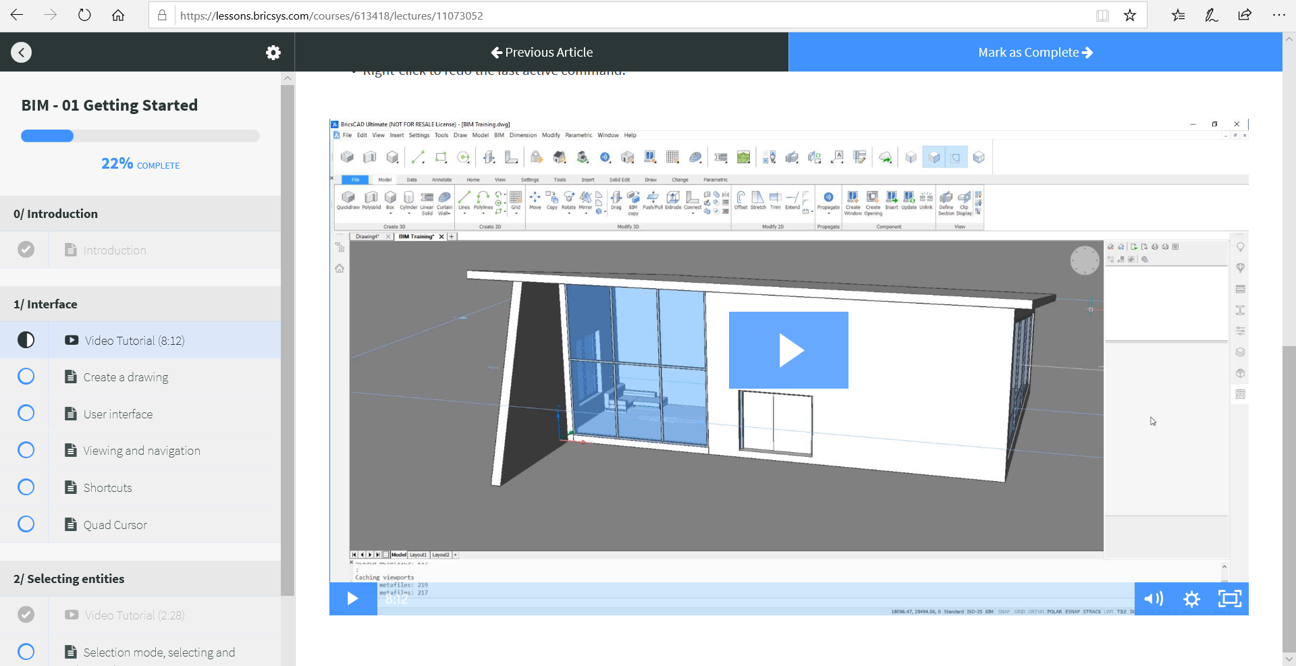Open Video Tutorial (8:12) lecture
Screen dimensions: 1296x666
coord(135,341)
